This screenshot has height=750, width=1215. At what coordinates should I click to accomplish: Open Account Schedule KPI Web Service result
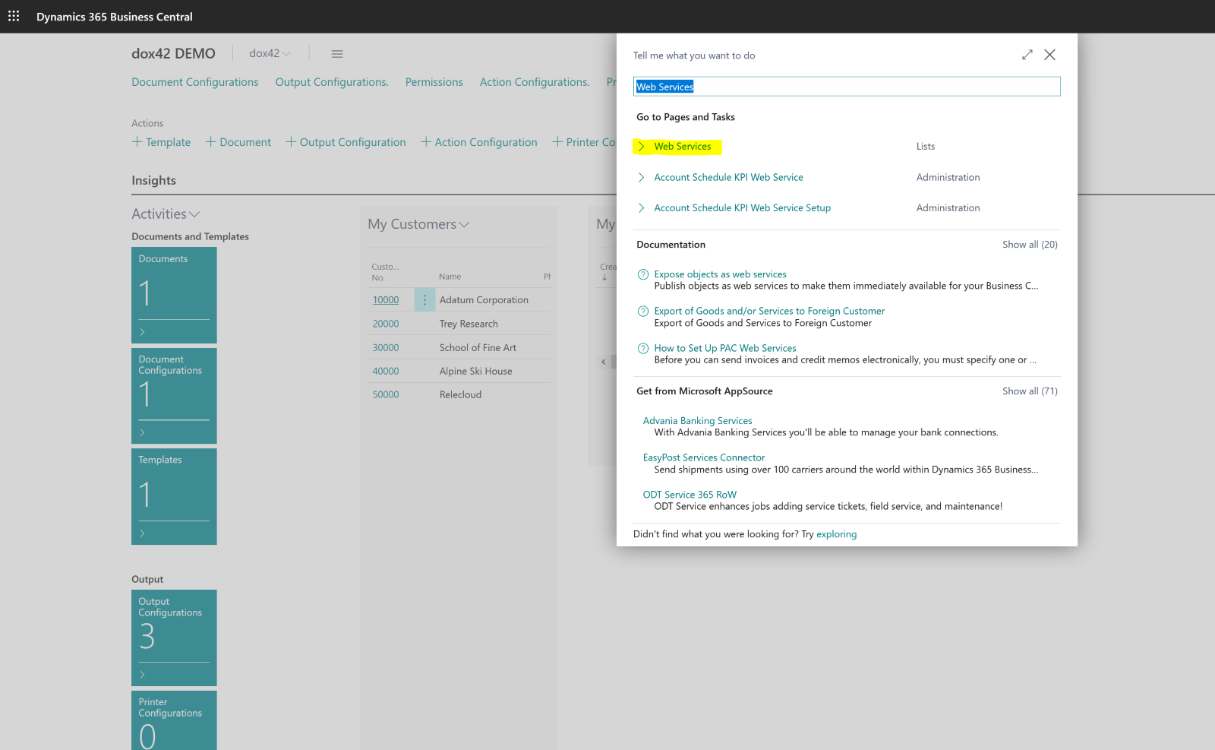(x=729, y=177)
